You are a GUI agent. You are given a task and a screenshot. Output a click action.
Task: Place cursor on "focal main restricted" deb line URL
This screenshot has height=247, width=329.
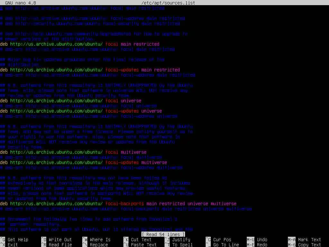coord(57,44)
